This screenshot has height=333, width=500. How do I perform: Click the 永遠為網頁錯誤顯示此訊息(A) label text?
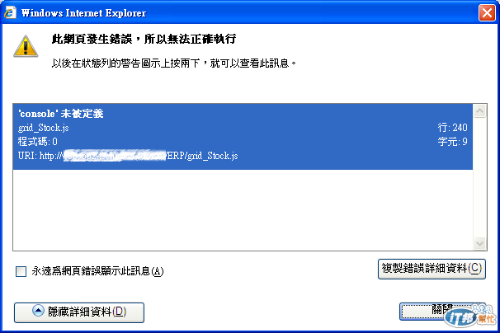(97, 271)
